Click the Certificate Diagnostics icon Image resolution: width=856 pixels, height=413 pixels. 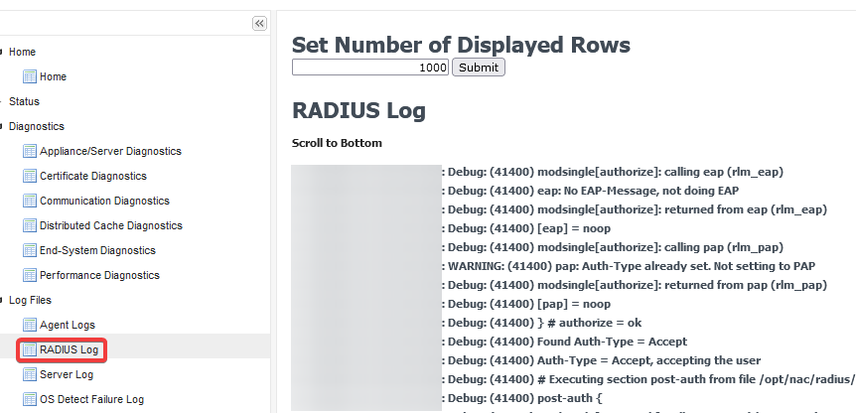pos(30,176)
